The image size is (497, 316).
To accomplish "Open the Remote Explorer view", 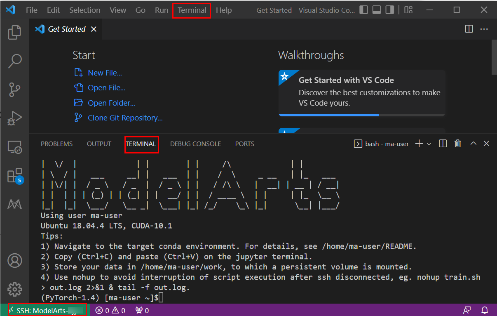I will pyautogui.click(x=14, y=146).
